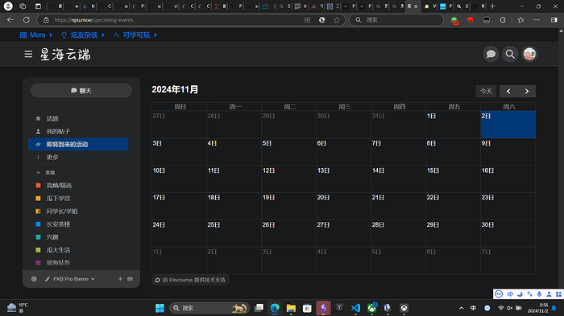Image resolution: width=564 pixels, height=316 pixels.
Task: Click the blue 长安茶楼 color badge
Action: [x=38, y=224]
